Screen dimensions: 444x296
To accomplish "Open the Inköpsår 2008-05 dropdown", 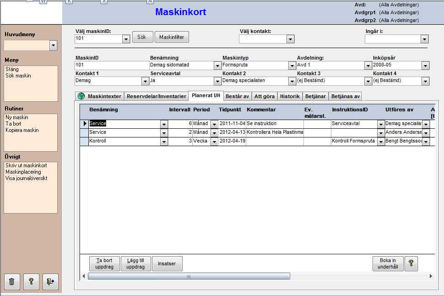I will point(425,66).
